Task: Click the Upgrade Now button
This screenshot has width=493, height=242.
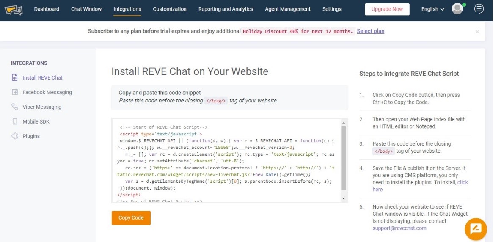Action: (387, 9)
